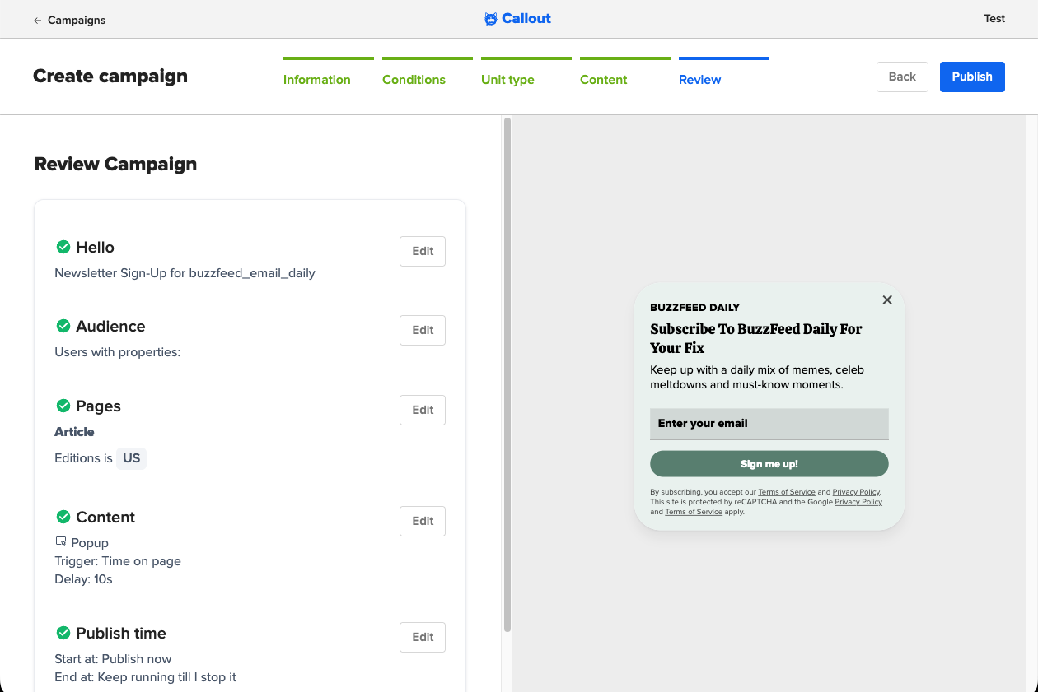Open the Google Privacy Policy link
1038x692 pixels.
[858, 502]
